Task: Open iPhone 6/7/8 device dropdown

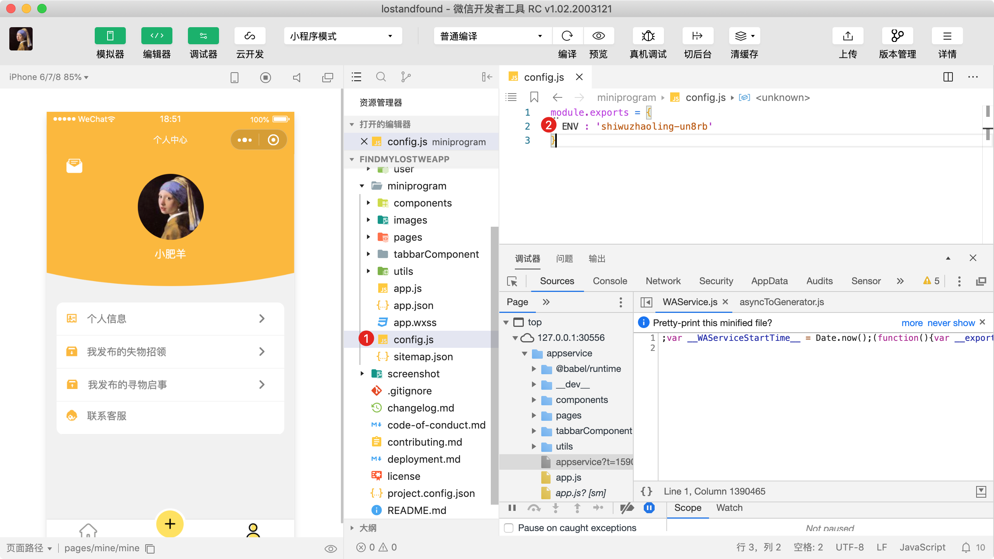Action: 49,77
